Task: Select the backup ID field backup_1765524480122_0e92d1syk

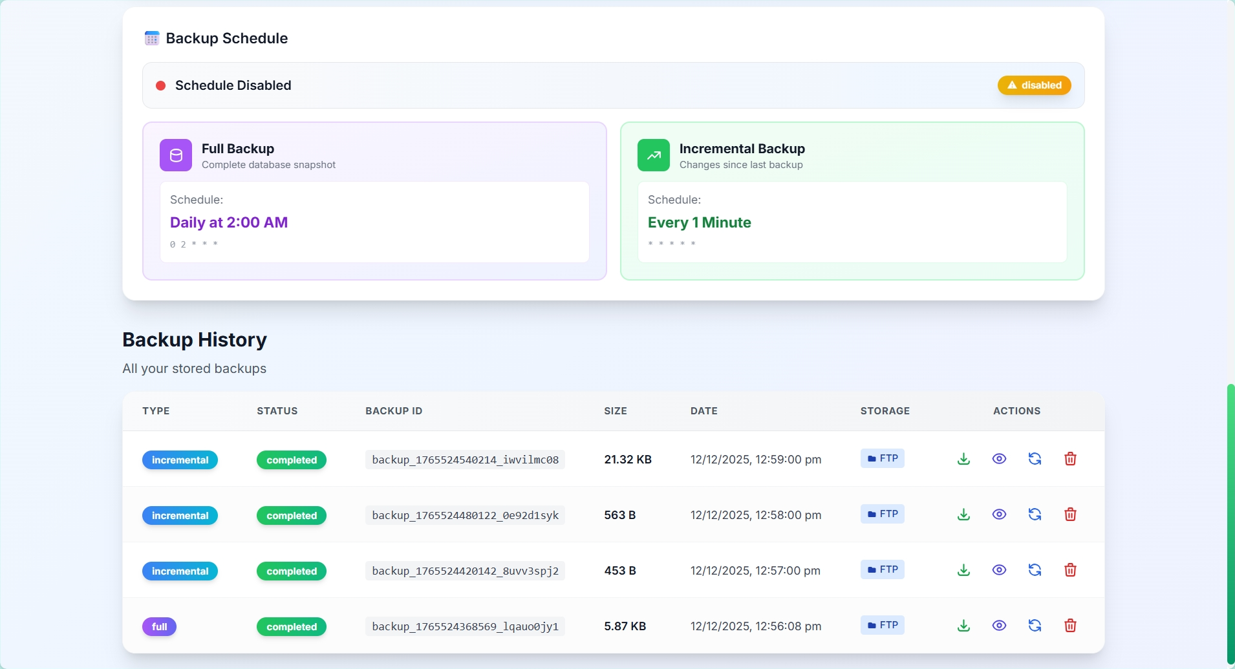Action: [465, 515]
